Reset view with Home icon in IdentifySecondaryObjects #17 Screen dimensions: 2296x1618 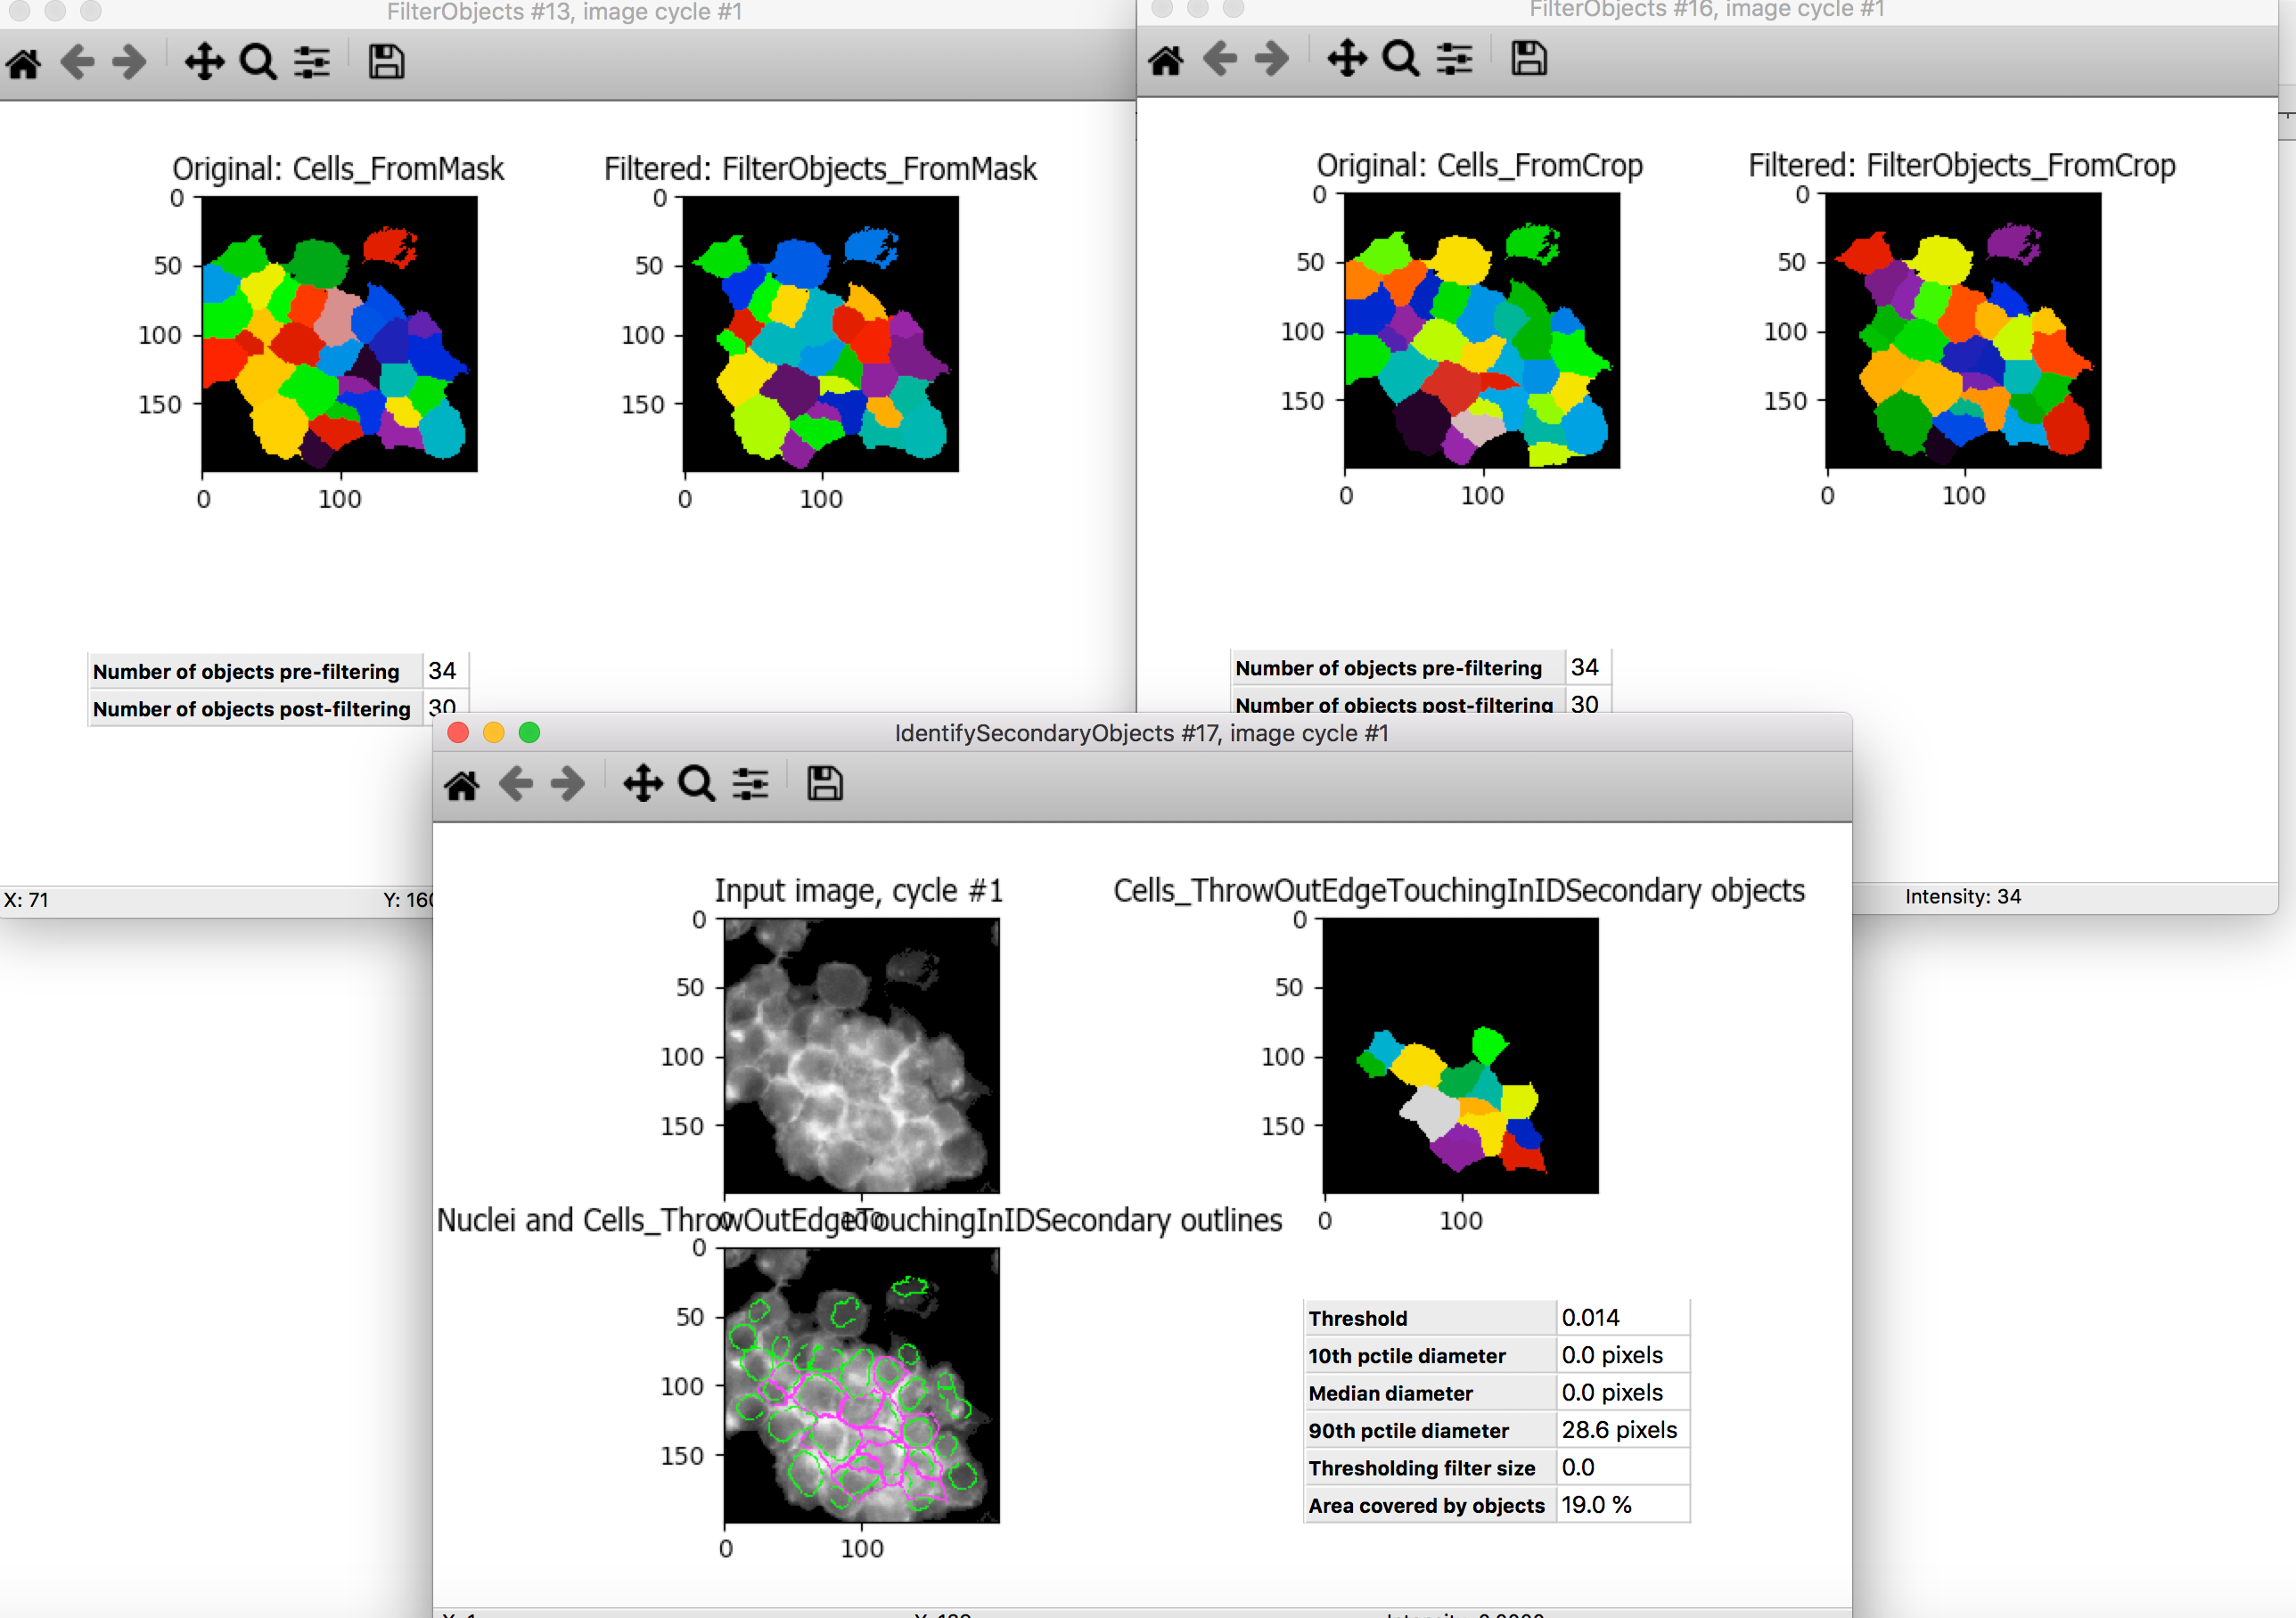pyautogui.click(x=461, y=783)
